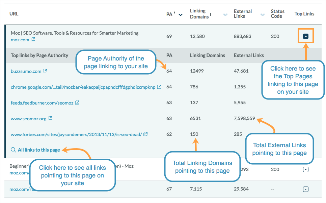Image resolution: width=326 pixels, height=203 pixels.
Task: Open external icon beside feeds.feedburner.com/seomoz
Action: [x=77, y=103]
